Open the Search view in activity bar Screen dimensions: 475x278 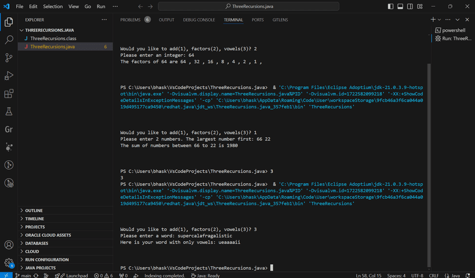[9, 40]
